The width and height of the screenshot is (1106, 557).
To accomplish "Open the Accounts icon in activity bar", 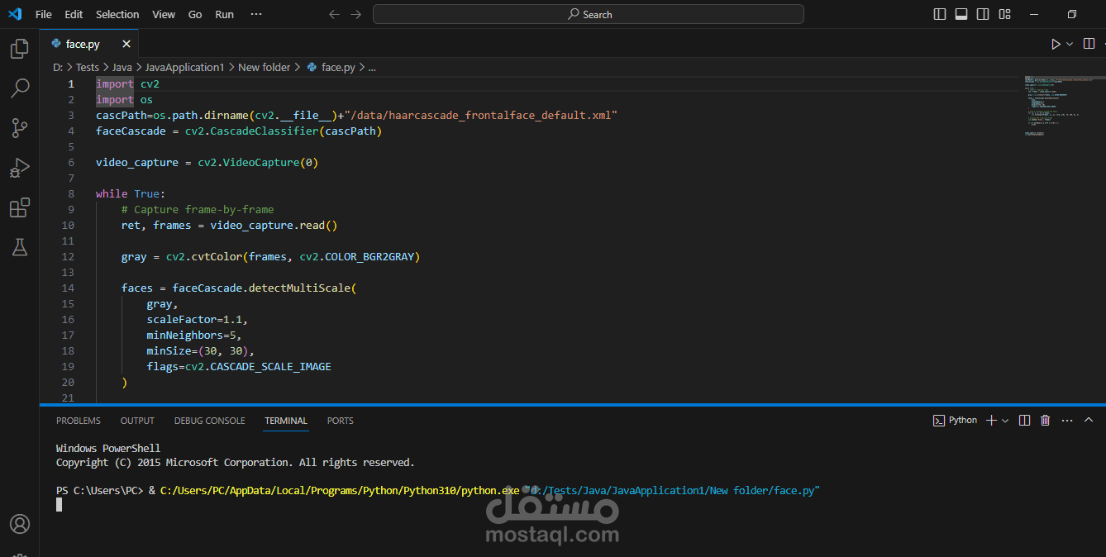I will coord(20,524).
